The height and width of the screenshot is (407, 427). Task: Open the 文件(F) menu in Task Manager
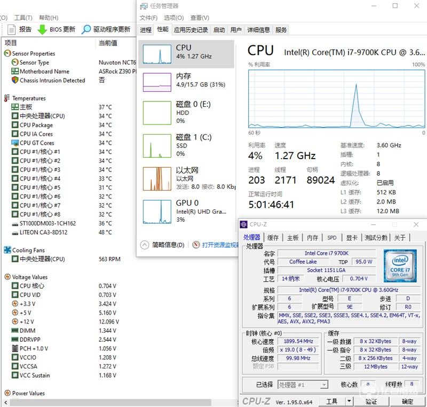pos(148,18)
